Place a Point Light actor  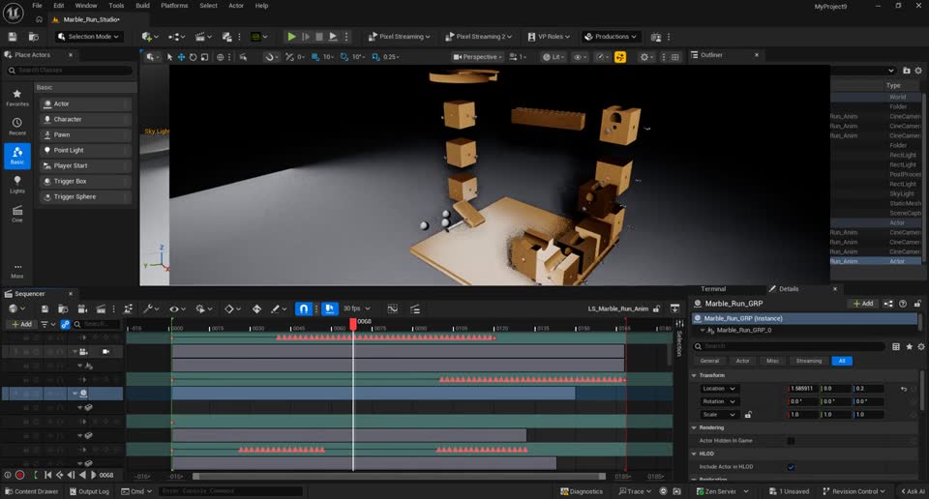coord(85,150)
